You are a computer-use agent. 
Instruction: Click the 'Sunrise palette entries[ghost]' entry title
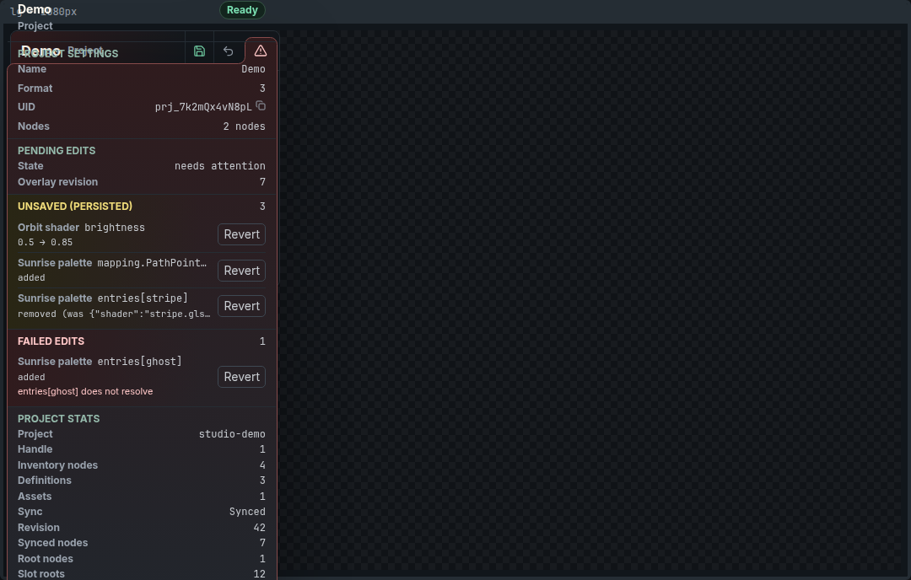coord(100,362)
